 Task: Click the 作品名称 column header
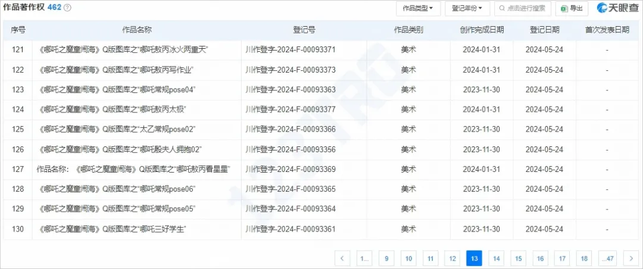[137, 30]
